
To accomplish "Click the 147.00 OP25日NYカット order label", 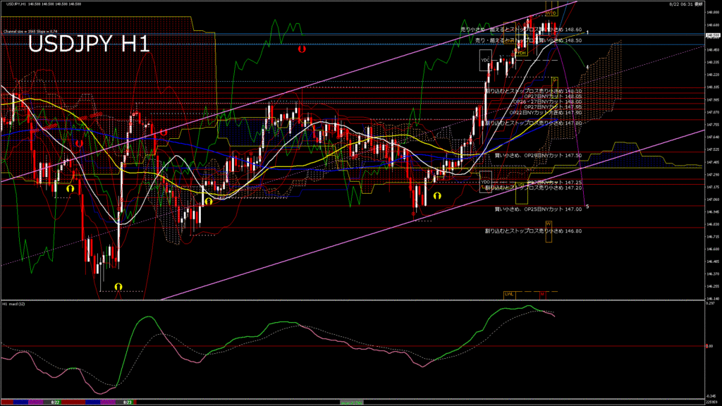I will coord(538,209).
